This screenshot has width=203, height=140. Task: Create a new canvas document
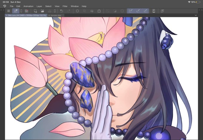(x=35, y=11)
